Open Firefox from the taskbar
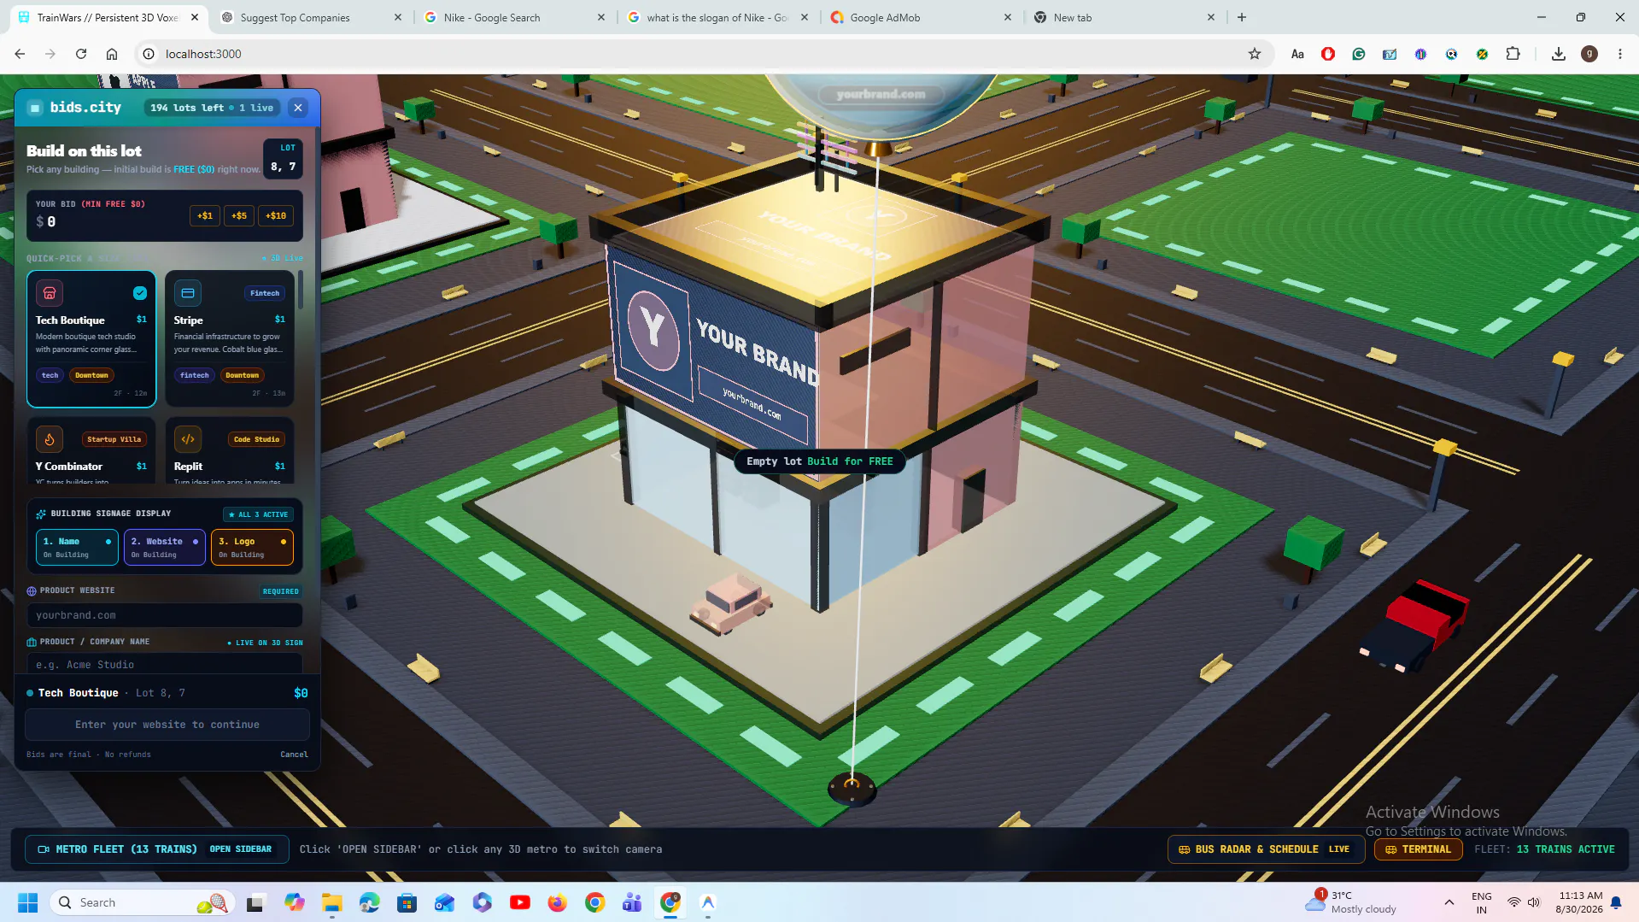Viewport: 1639px width, 922px height. click(557, 902)
